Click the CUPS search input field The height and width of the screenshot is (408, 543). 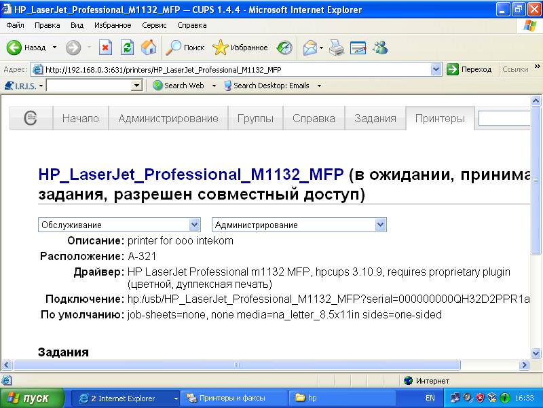pos(504,118)
